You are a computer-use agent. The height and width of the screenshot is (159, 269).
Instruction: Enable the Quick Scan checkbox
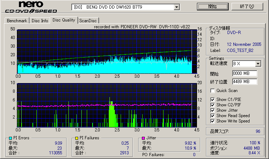coord(212,91)
